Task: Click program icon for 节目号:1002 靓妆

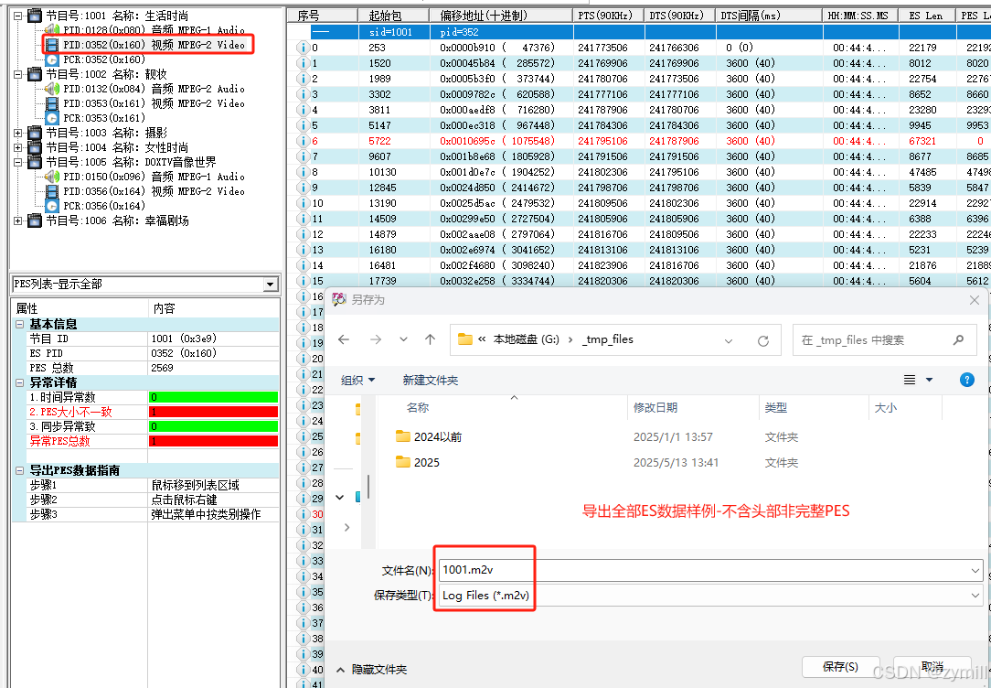Action: point(35,74)
